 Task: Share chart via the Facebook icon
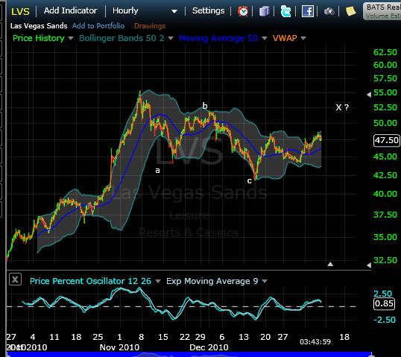coord(308,11)
